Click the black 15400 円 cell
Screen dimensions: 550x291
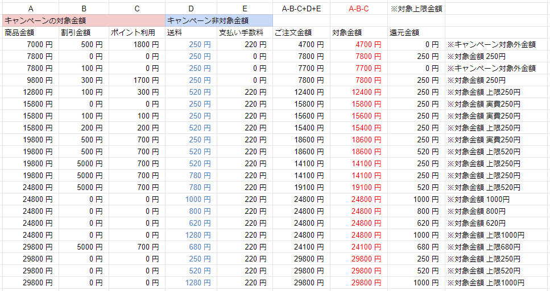[x=301, y=128]
